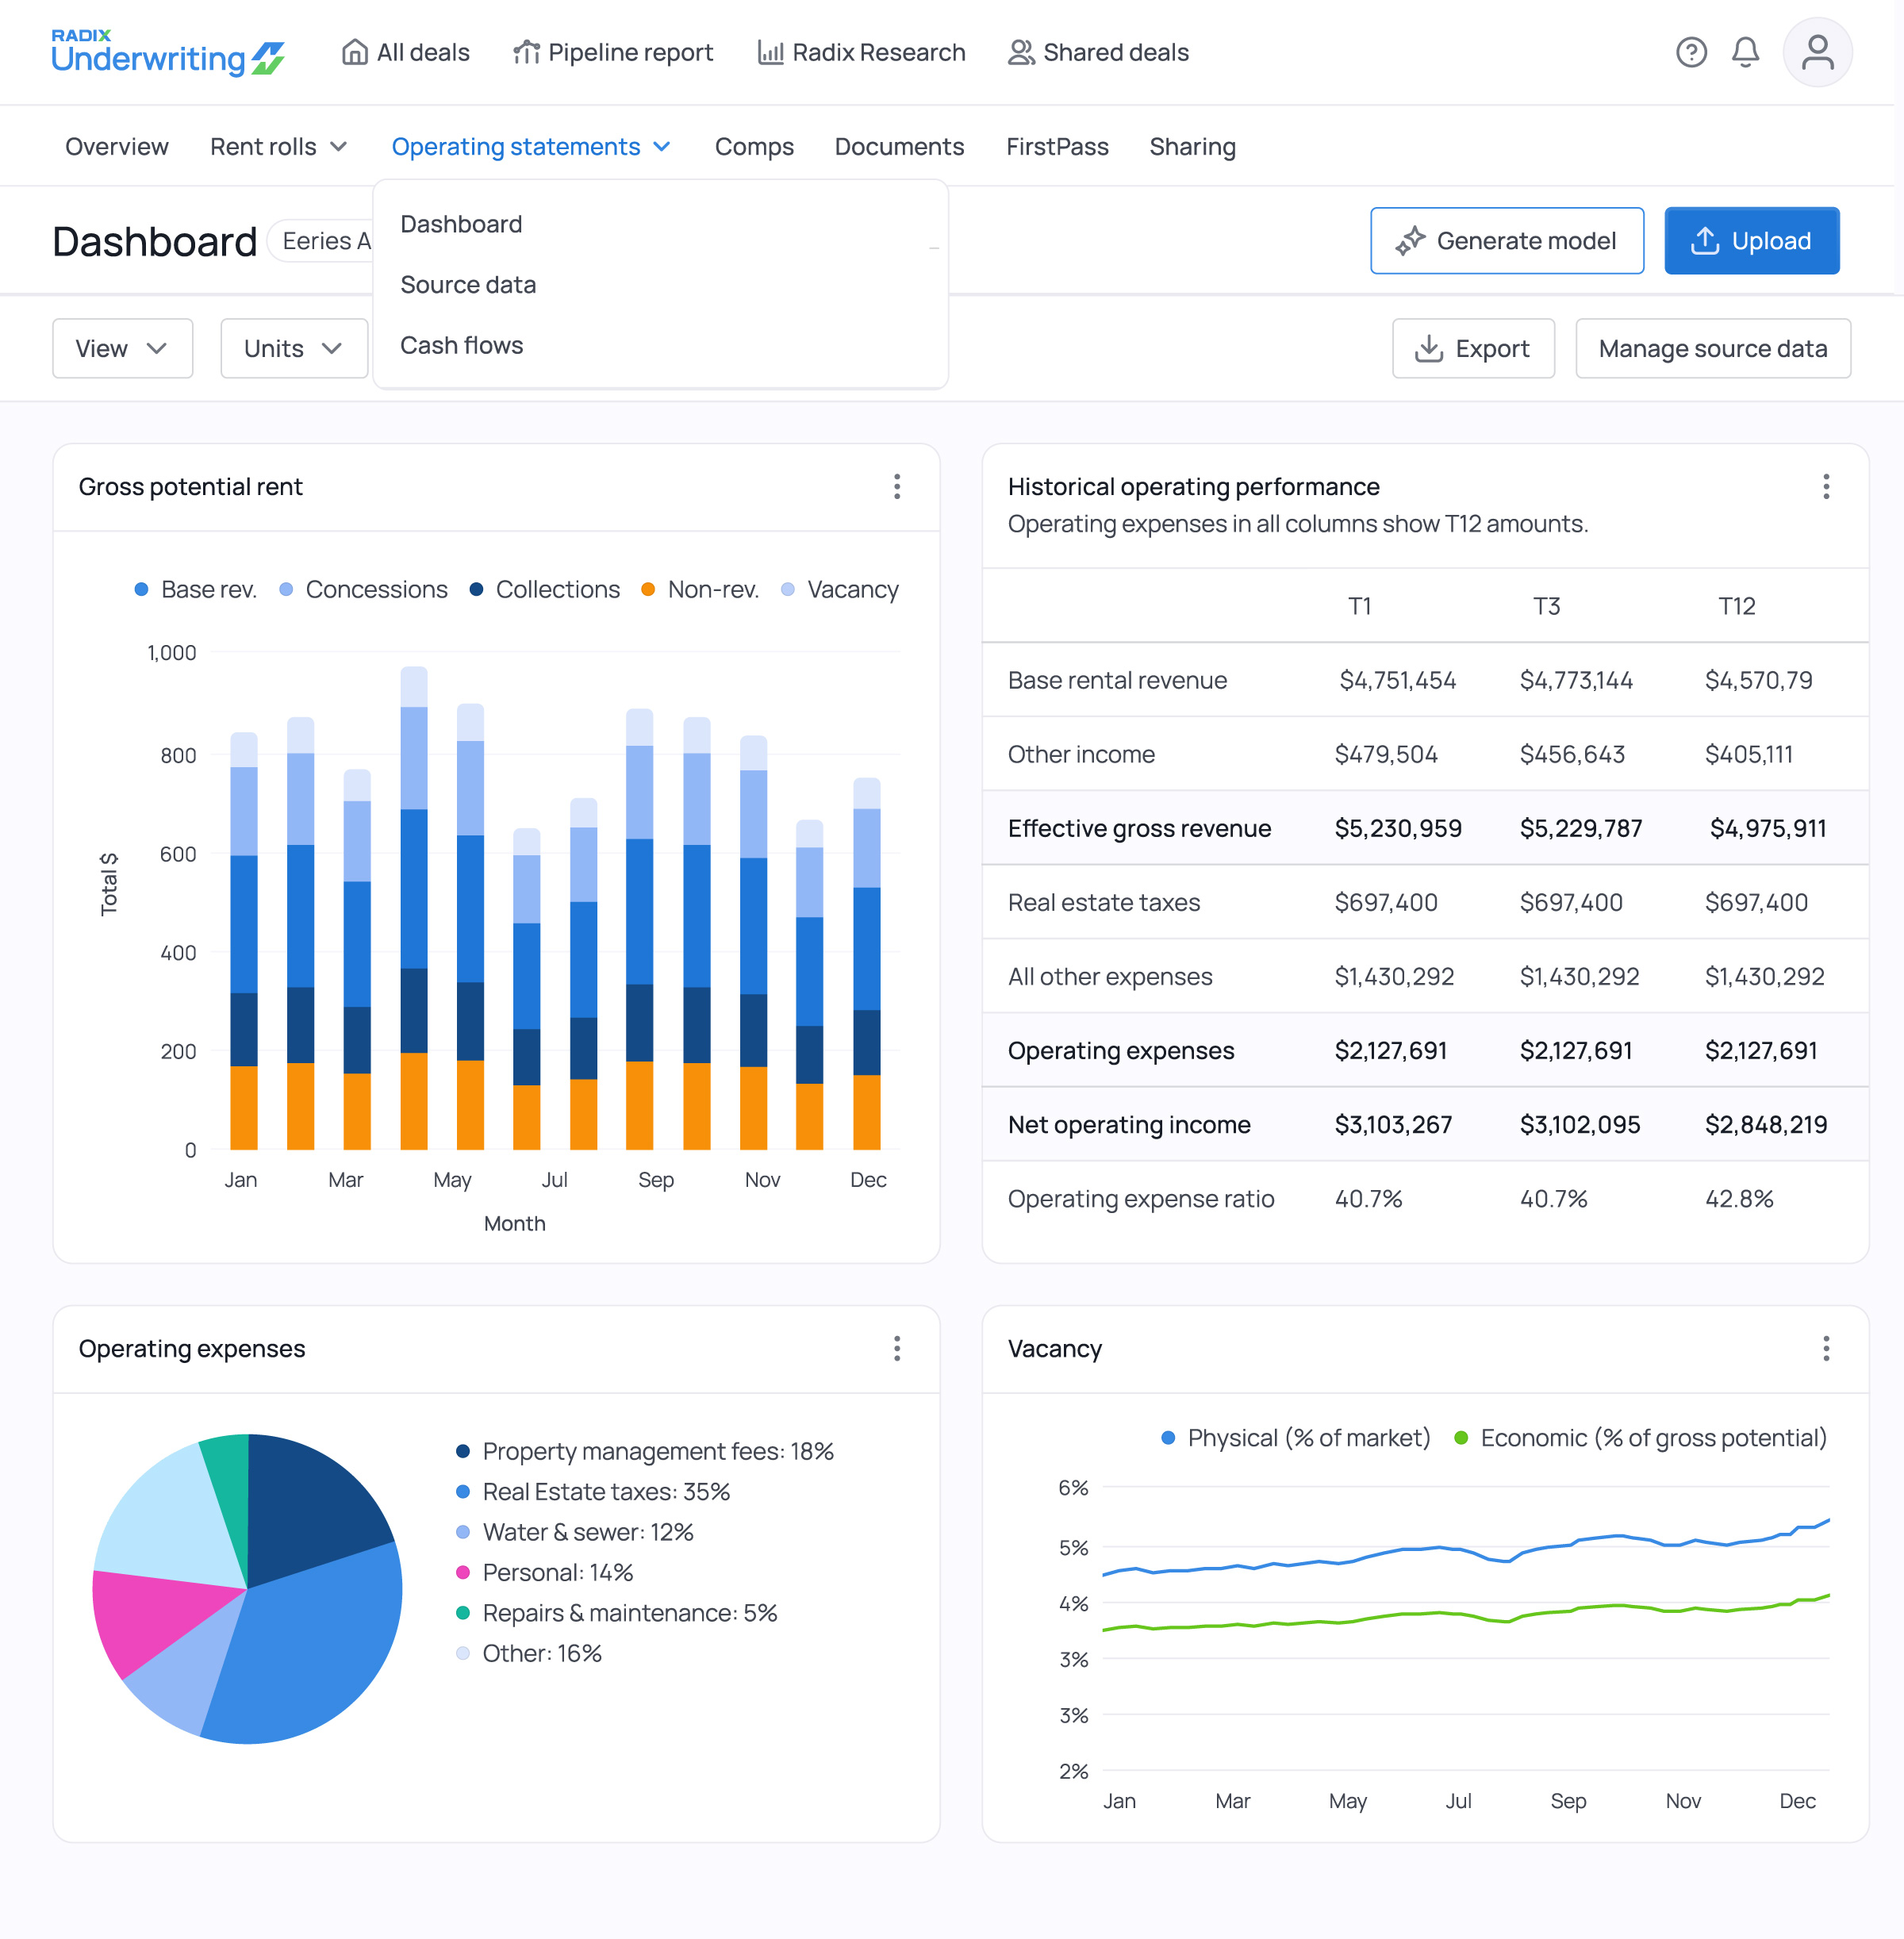The height and width of the screenshot is (1939, 1904).
Task: Toggle Base rev. series in legend
Action: (196, 589)
